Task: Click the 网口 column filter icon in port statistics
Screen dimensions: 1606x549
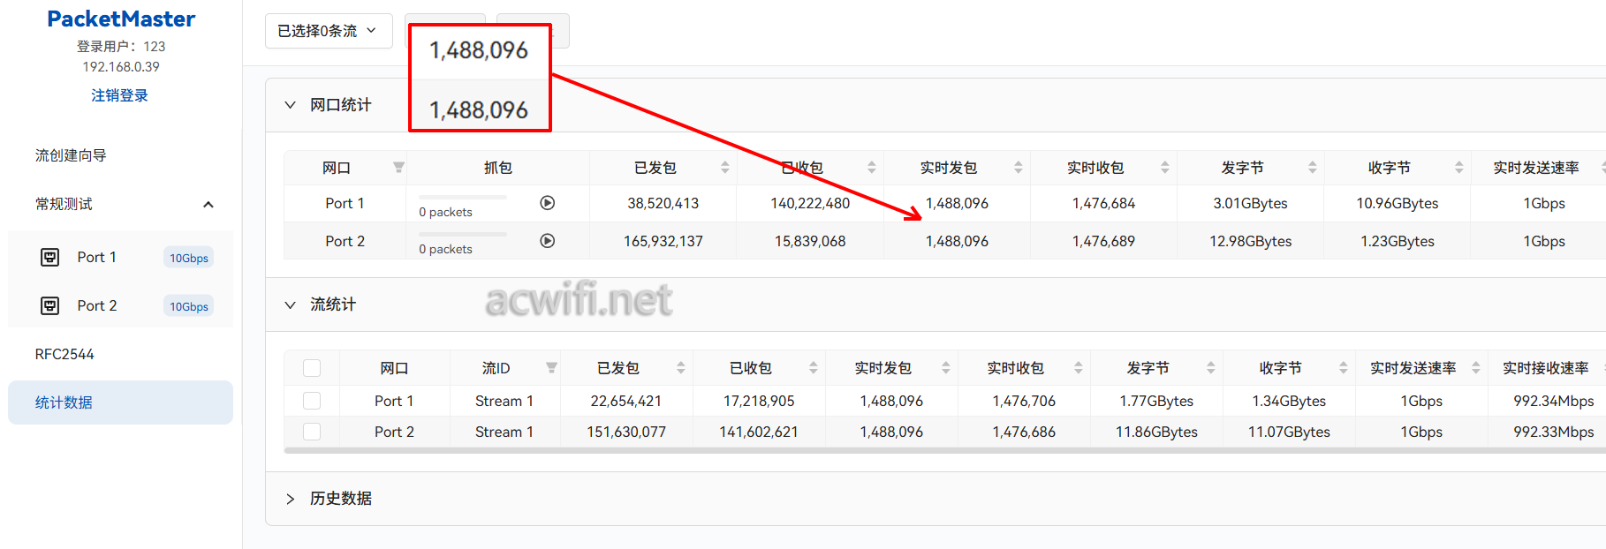Action: coord(398,168)
